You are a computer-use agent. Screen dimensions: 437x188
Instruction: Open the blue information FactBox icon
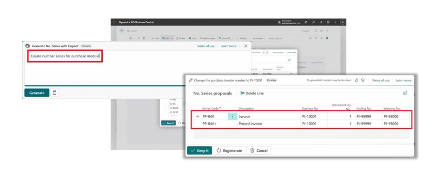327,38
